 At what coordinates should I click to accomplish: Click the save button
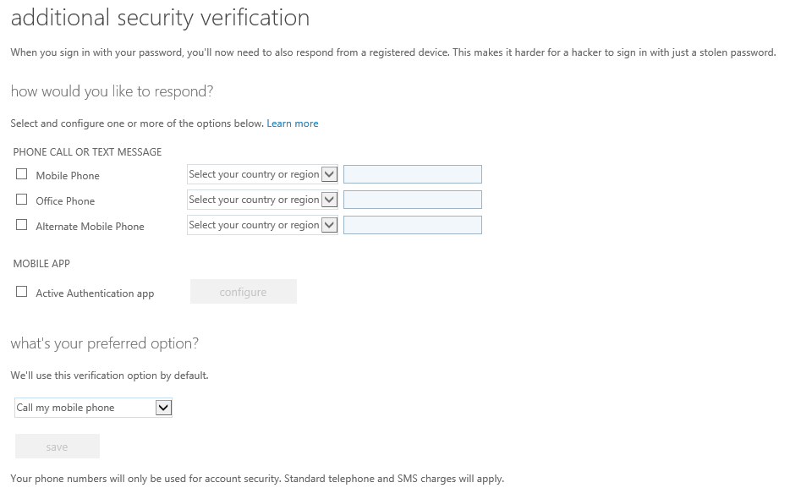[x=58, y=447]
